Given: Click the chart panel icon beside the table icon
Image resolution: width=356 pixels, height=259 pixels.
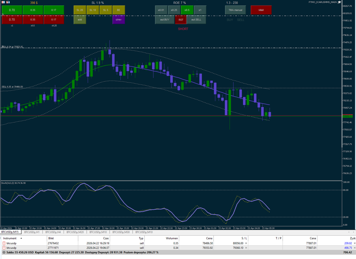Looking at the screenshot, I should [8, 2].
